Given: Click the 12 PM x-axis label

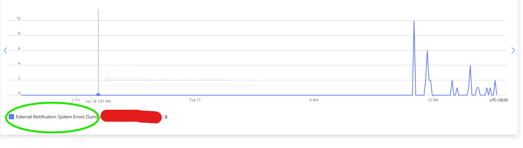Looking at the screenshot, I should [433, 100].
